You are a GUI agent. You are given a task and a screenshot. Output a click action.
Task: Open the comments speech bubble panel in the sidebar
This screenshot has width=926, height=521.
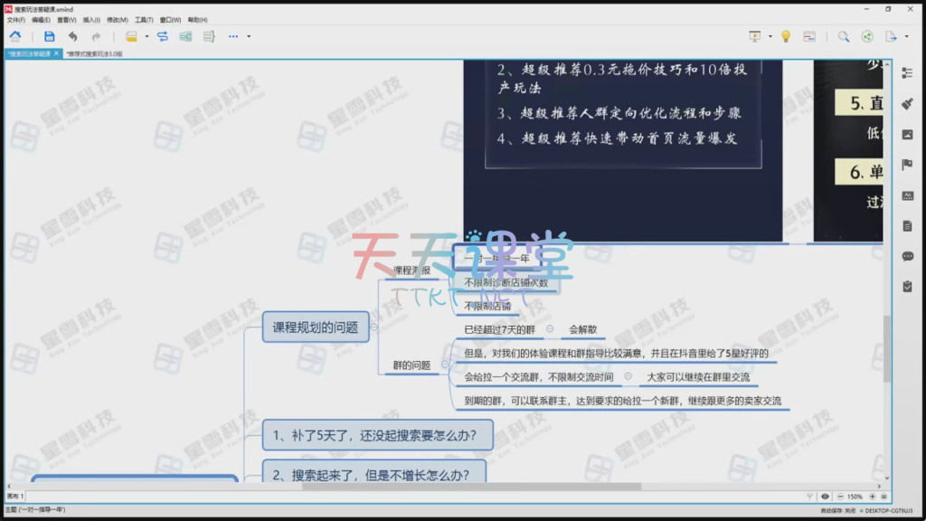[x=908, y=256]
